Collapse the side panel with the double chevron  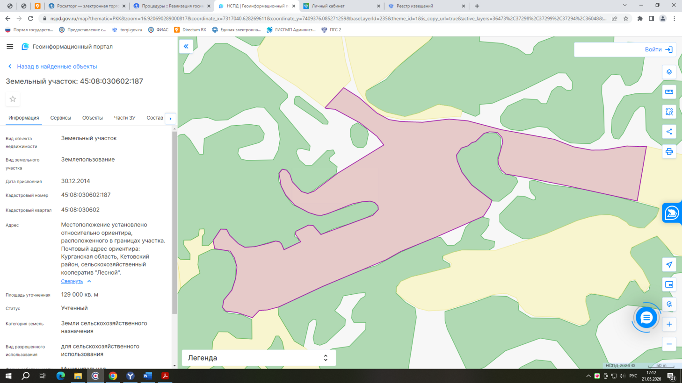pos(186,47)
